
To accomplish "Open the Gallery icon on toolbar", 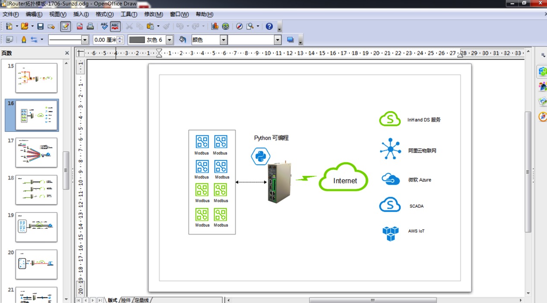I will point(225,26).
